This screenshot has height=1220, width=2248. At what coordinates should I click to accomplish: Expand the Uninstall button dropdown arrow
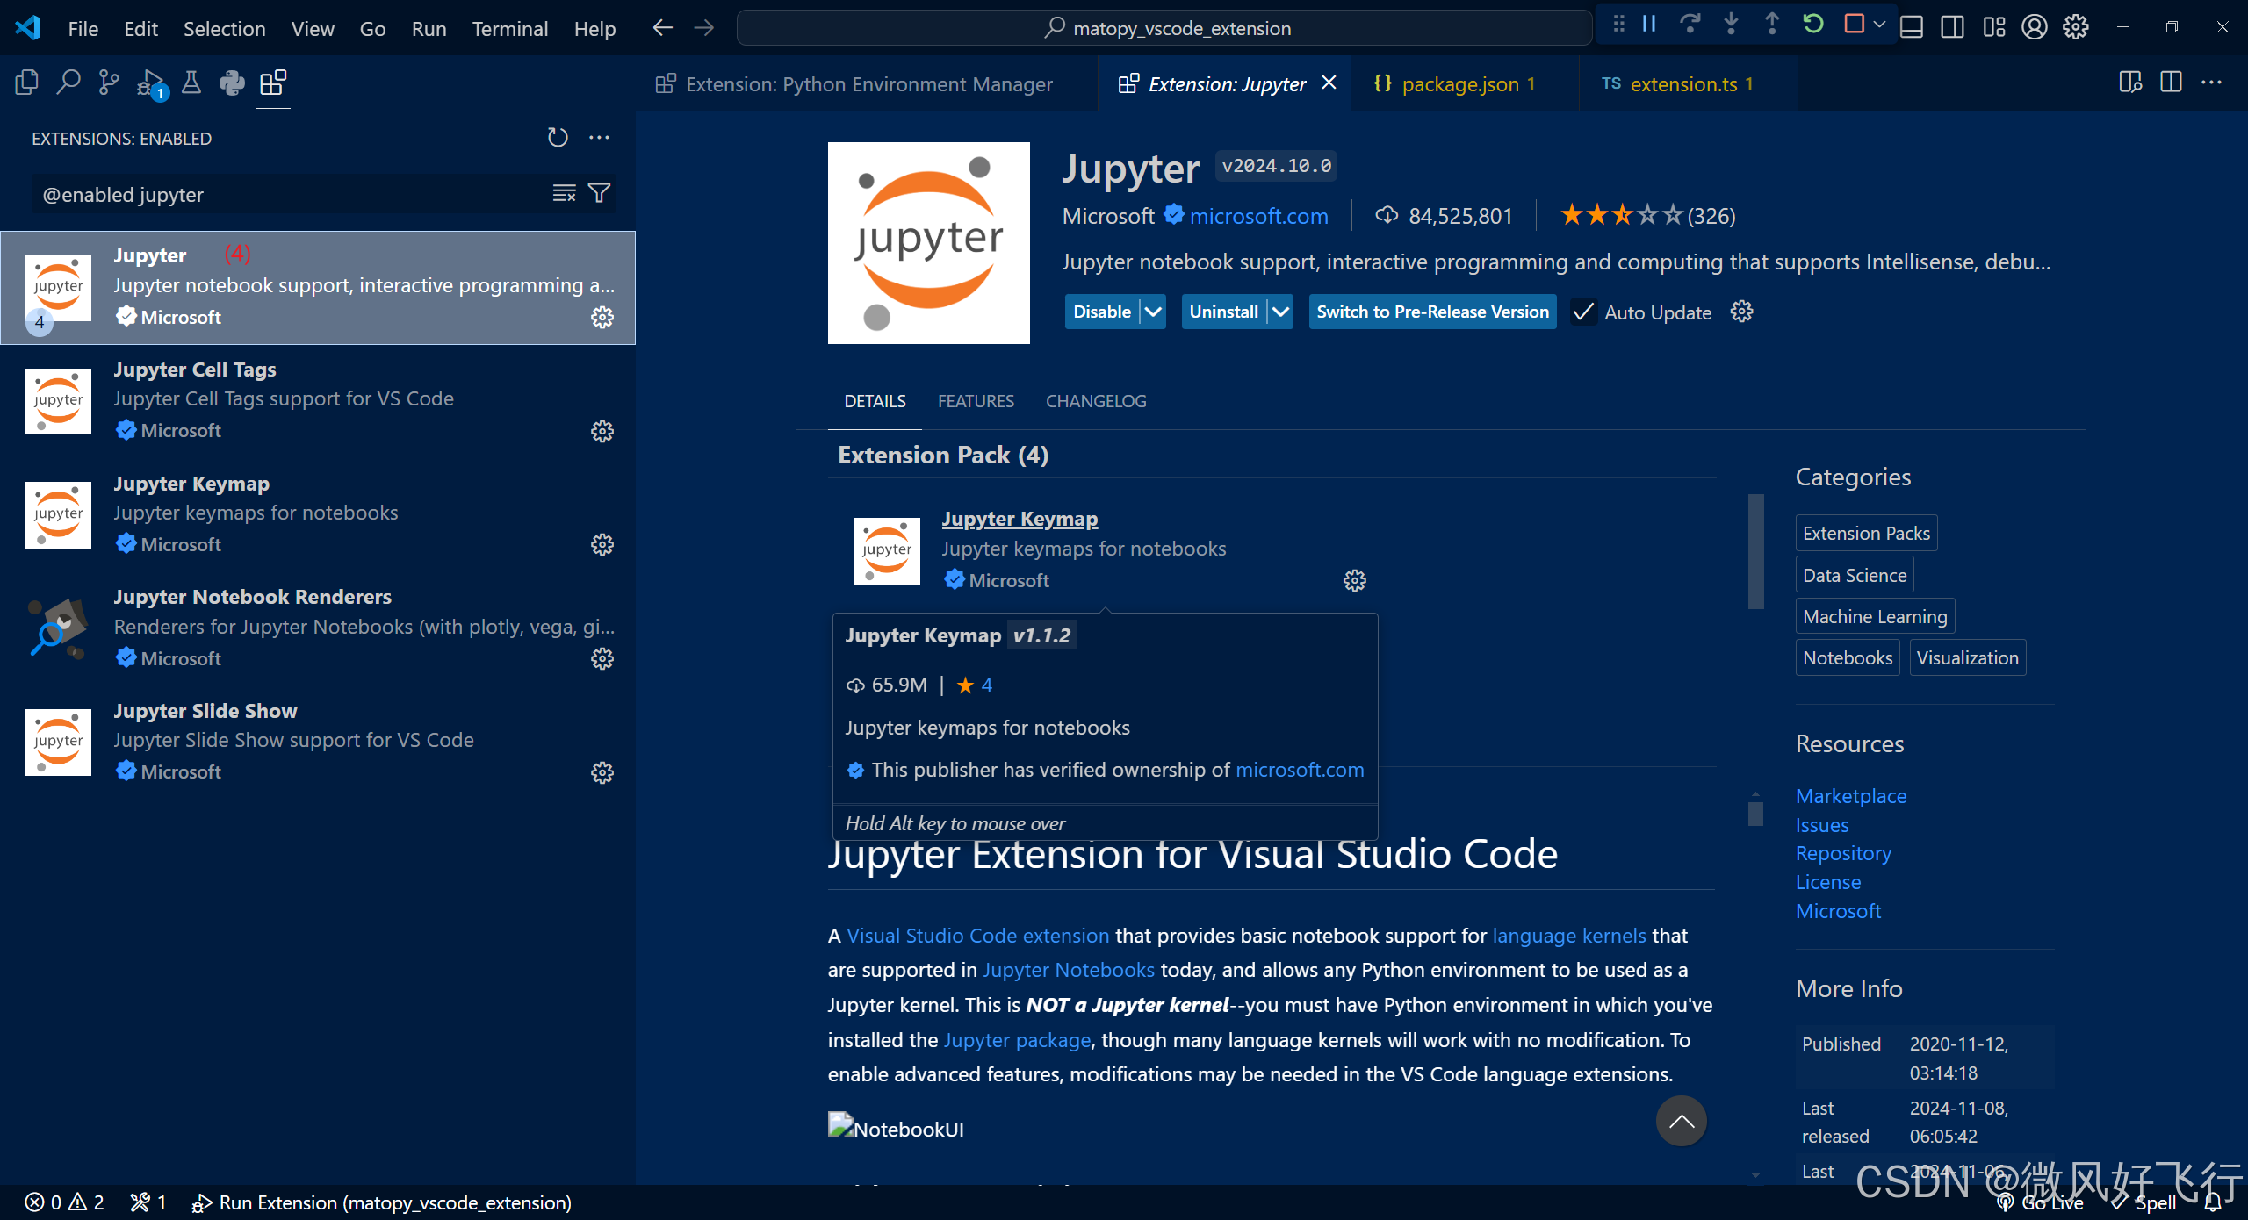coord(1280,312)
